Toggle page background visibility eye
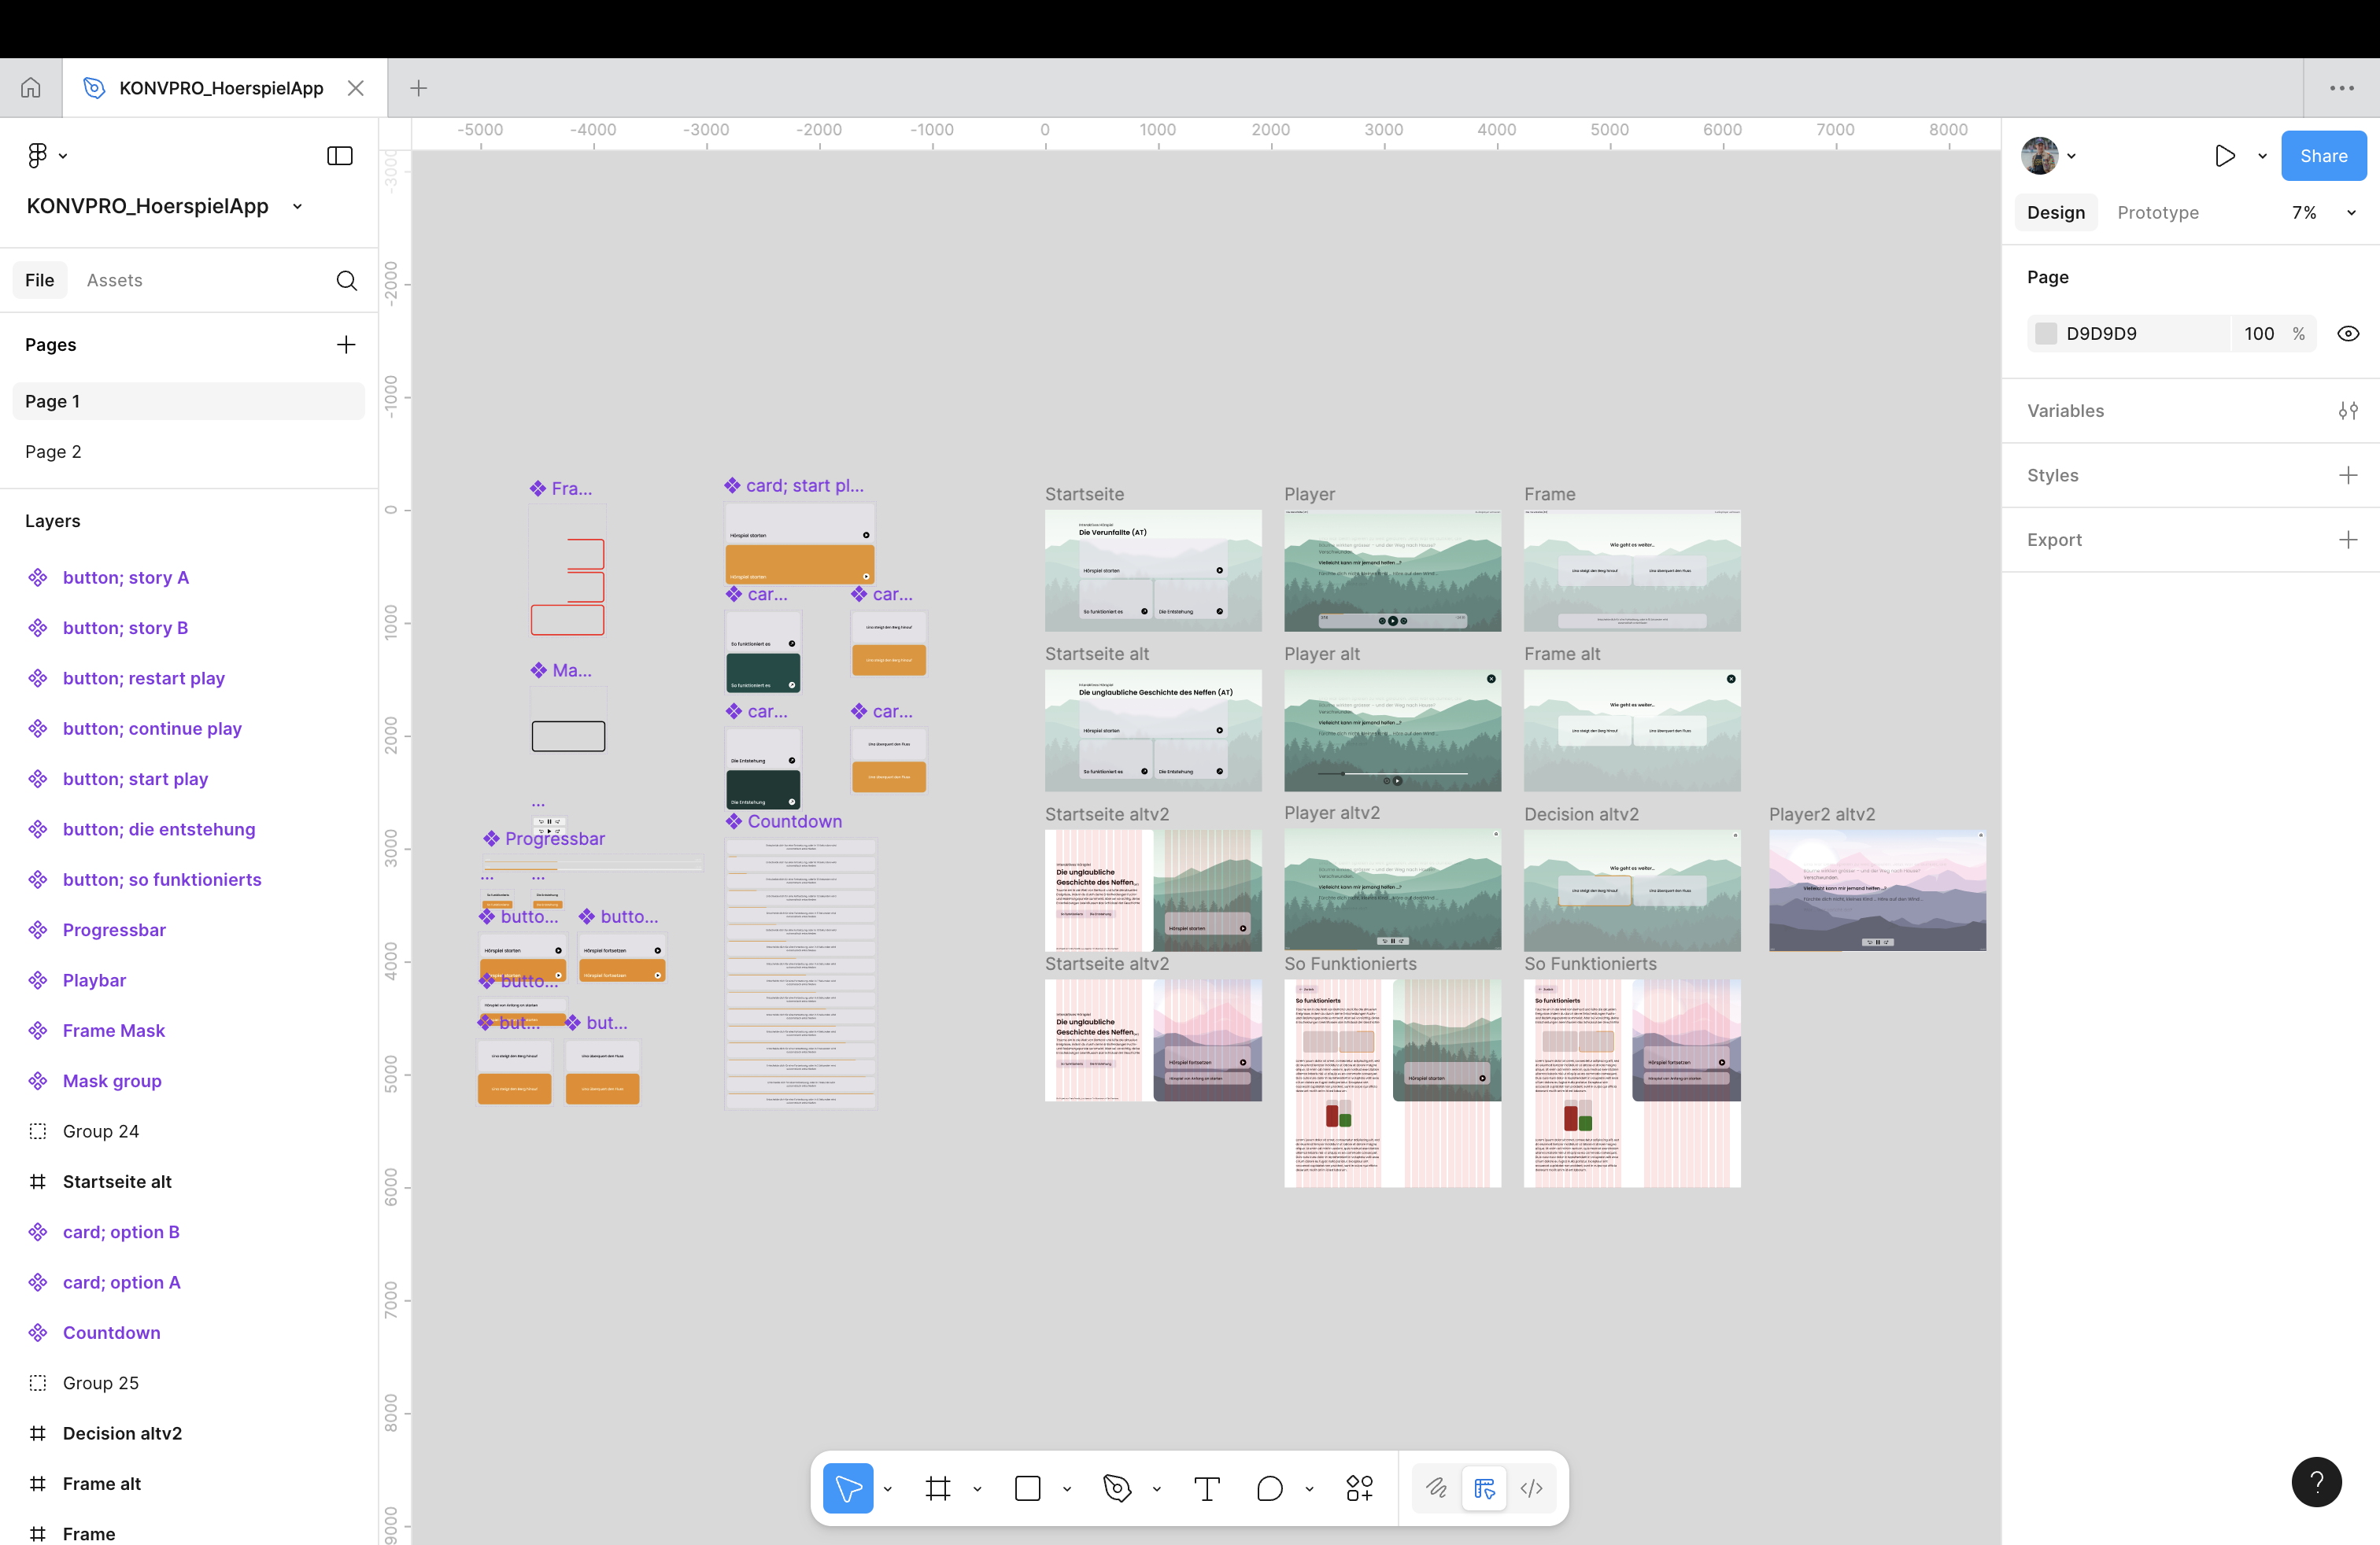2380x1545 pixels. pyautogui.click(x=2348, y=334)
